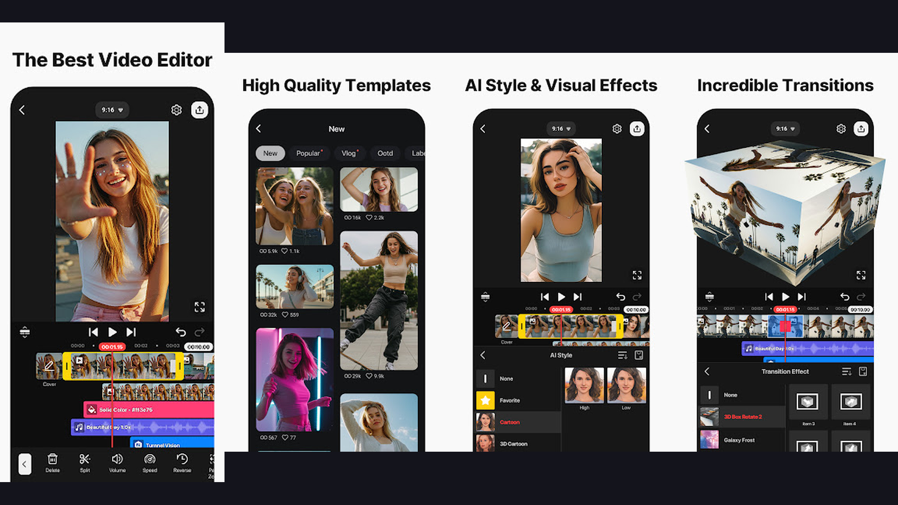Choose the Low intensity option for Cartoon style

[x=626, y=386]
